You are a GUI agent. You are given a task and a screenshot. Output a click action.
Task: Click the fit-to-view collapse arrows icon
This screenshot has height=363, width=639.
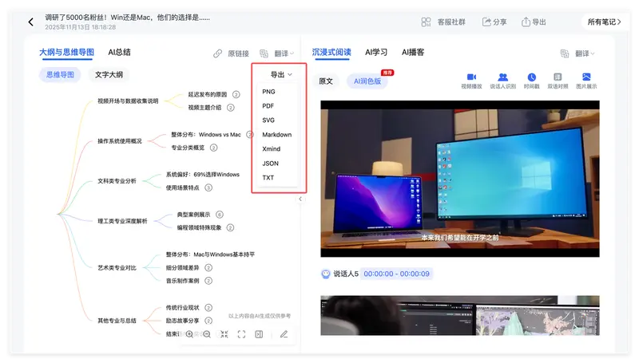(x=224, y=334)
